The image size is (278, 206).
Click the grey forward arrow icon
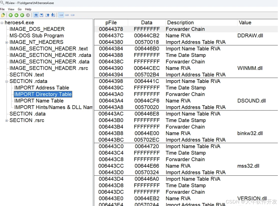click(28, 15)
